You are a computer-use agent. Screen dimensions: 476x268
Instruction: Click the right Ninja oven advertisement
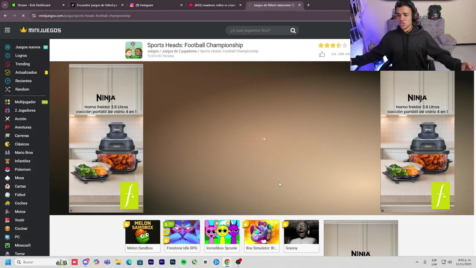tap(417, 141)
